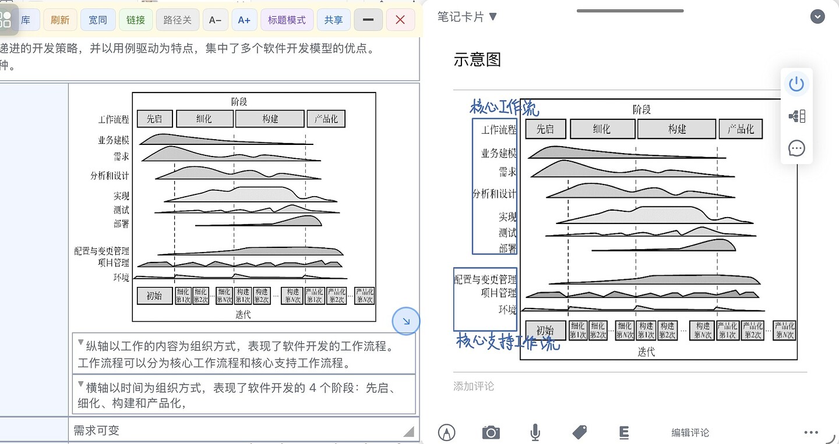Image resolution: width=839 pixels, height=444 pixels.
Task: Tap the blue circular arrow button
Action: pyautogui.click(x=406, y=321)
